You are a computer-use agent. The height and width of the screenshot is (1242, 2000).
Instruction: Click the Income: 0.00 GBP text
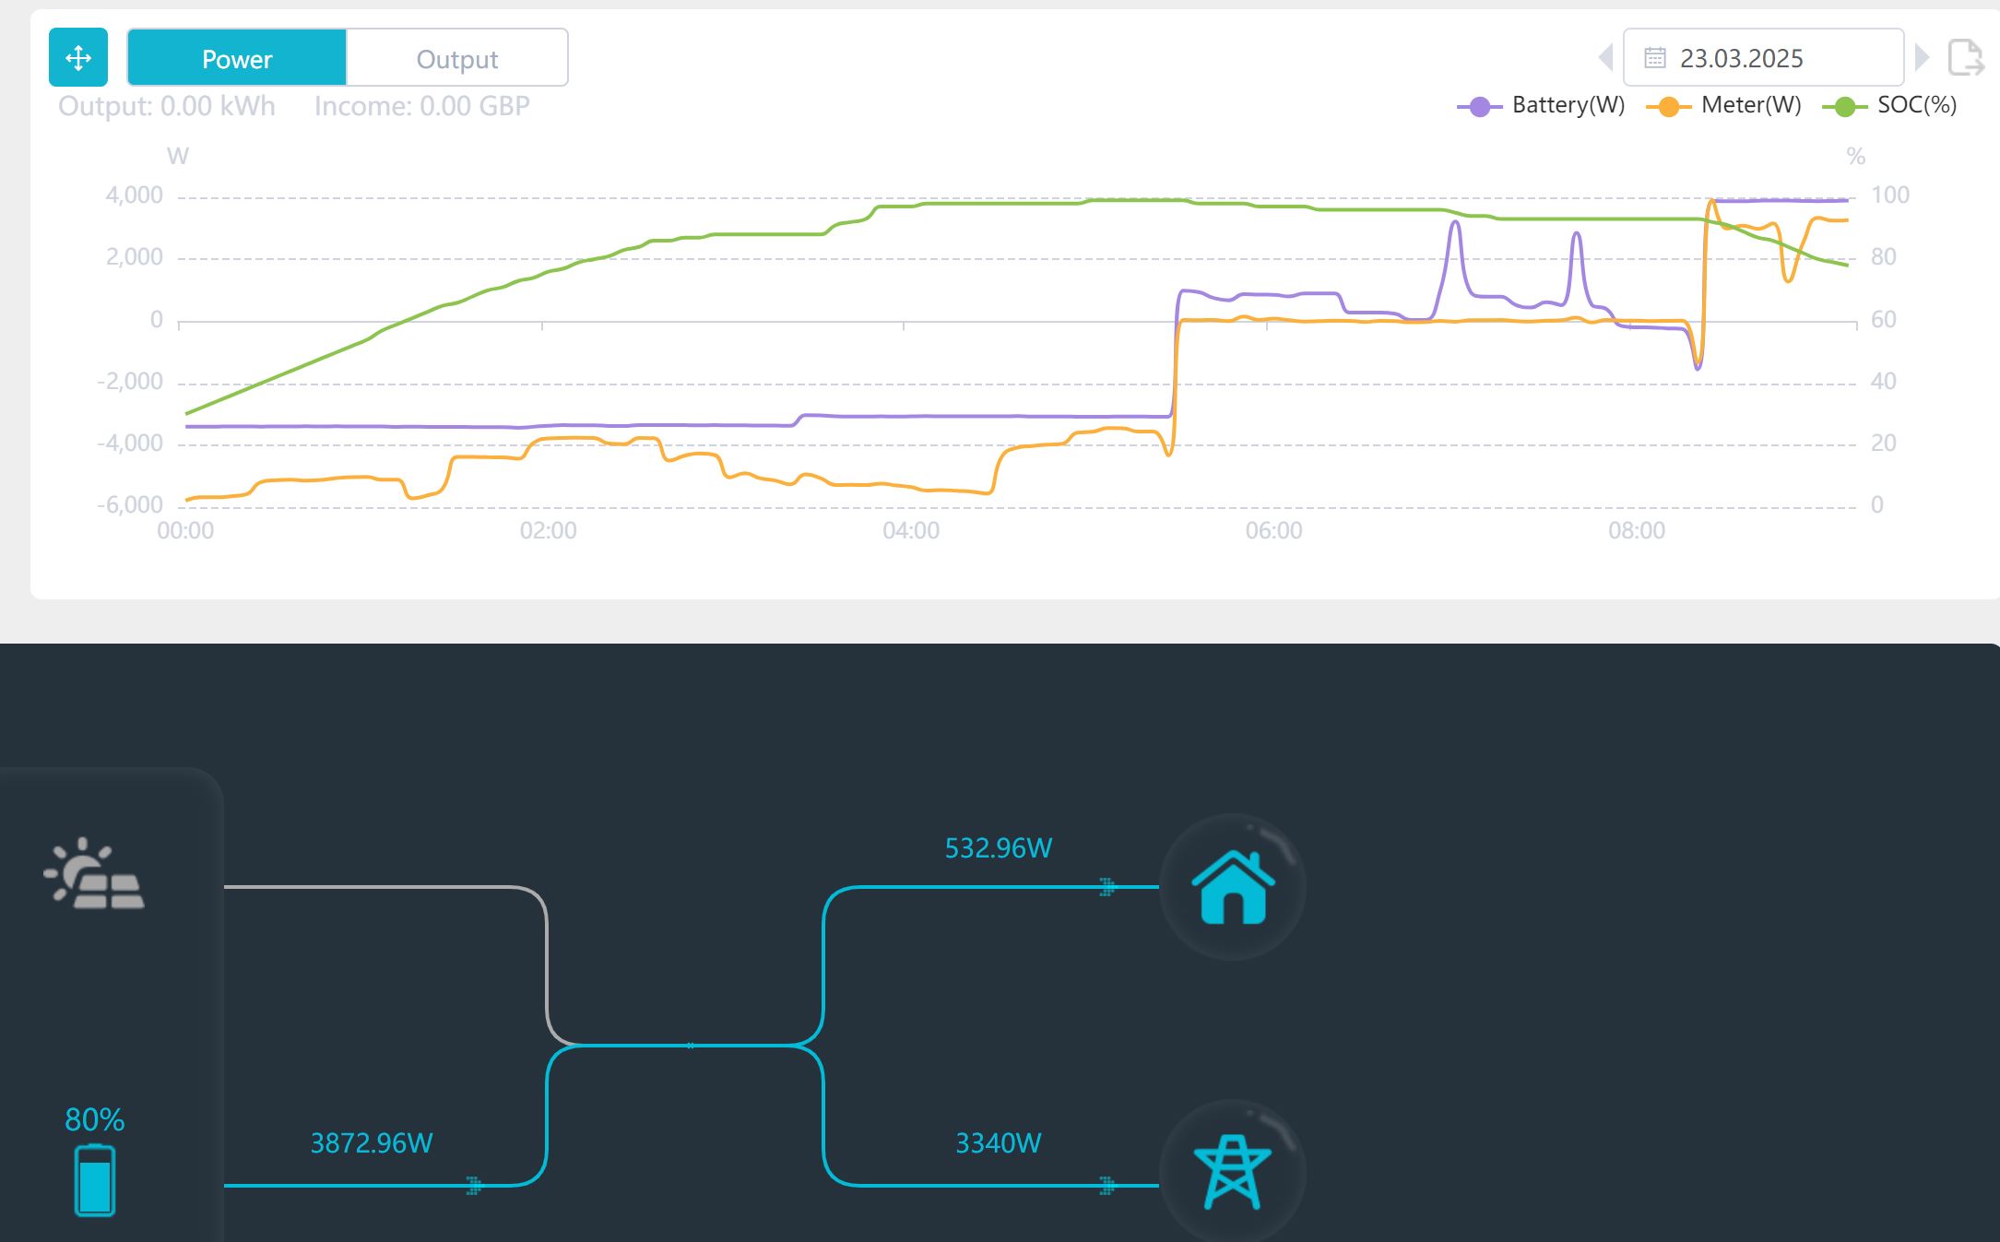click(422, 106)
